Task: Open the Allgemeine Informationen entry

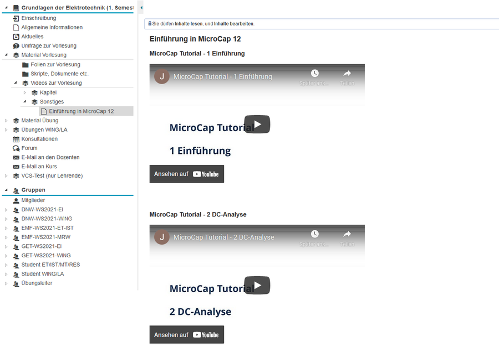Action: (x=52, y=27)
